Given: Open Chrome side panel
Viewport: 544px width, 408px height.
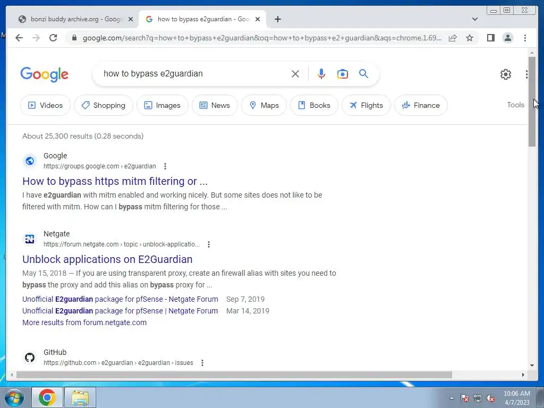Looking at the screenshot, I should coord(490,38).
